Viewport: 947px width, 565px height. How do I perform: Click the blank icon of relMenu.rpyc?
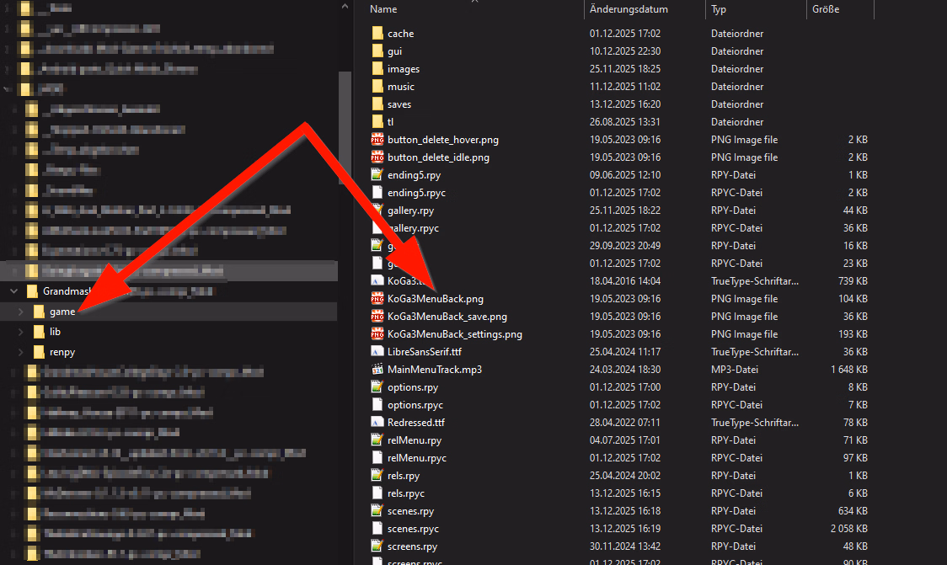[x=377, y=457]
